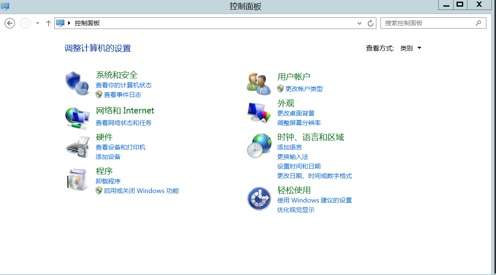Screen dimensions: 496x275
Task: Click the forward navigation arrow
Action: pos(26,23)
